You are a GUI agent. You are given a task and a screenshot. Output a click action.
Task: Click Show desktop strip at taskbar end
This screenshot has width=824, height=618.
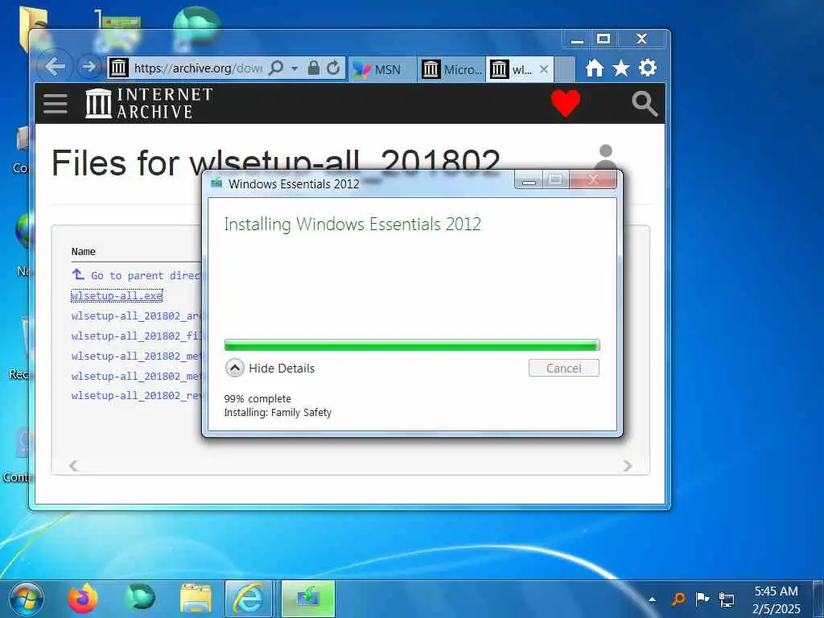(x=818, y=599)
